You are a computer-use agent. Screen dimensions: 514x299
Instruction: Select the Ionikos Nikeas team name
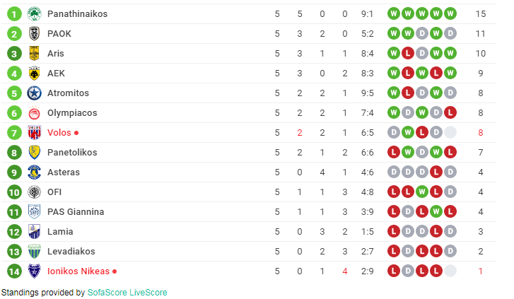point(78,271)
